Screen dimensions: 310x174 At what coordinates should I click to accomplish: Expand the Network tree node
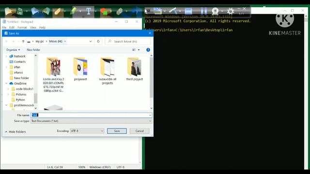point(6,56)
